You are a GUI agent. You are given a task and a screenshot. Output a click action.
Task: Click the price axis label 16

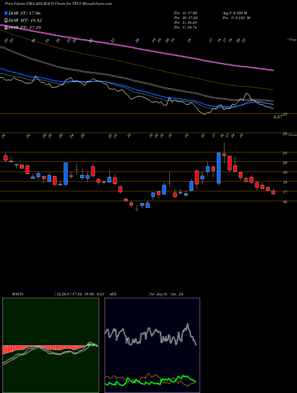285,202
